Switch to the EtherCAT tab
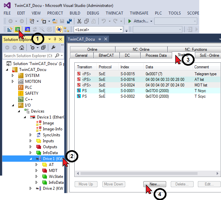This screenshot has height=200, width=221. pos(106,55)
